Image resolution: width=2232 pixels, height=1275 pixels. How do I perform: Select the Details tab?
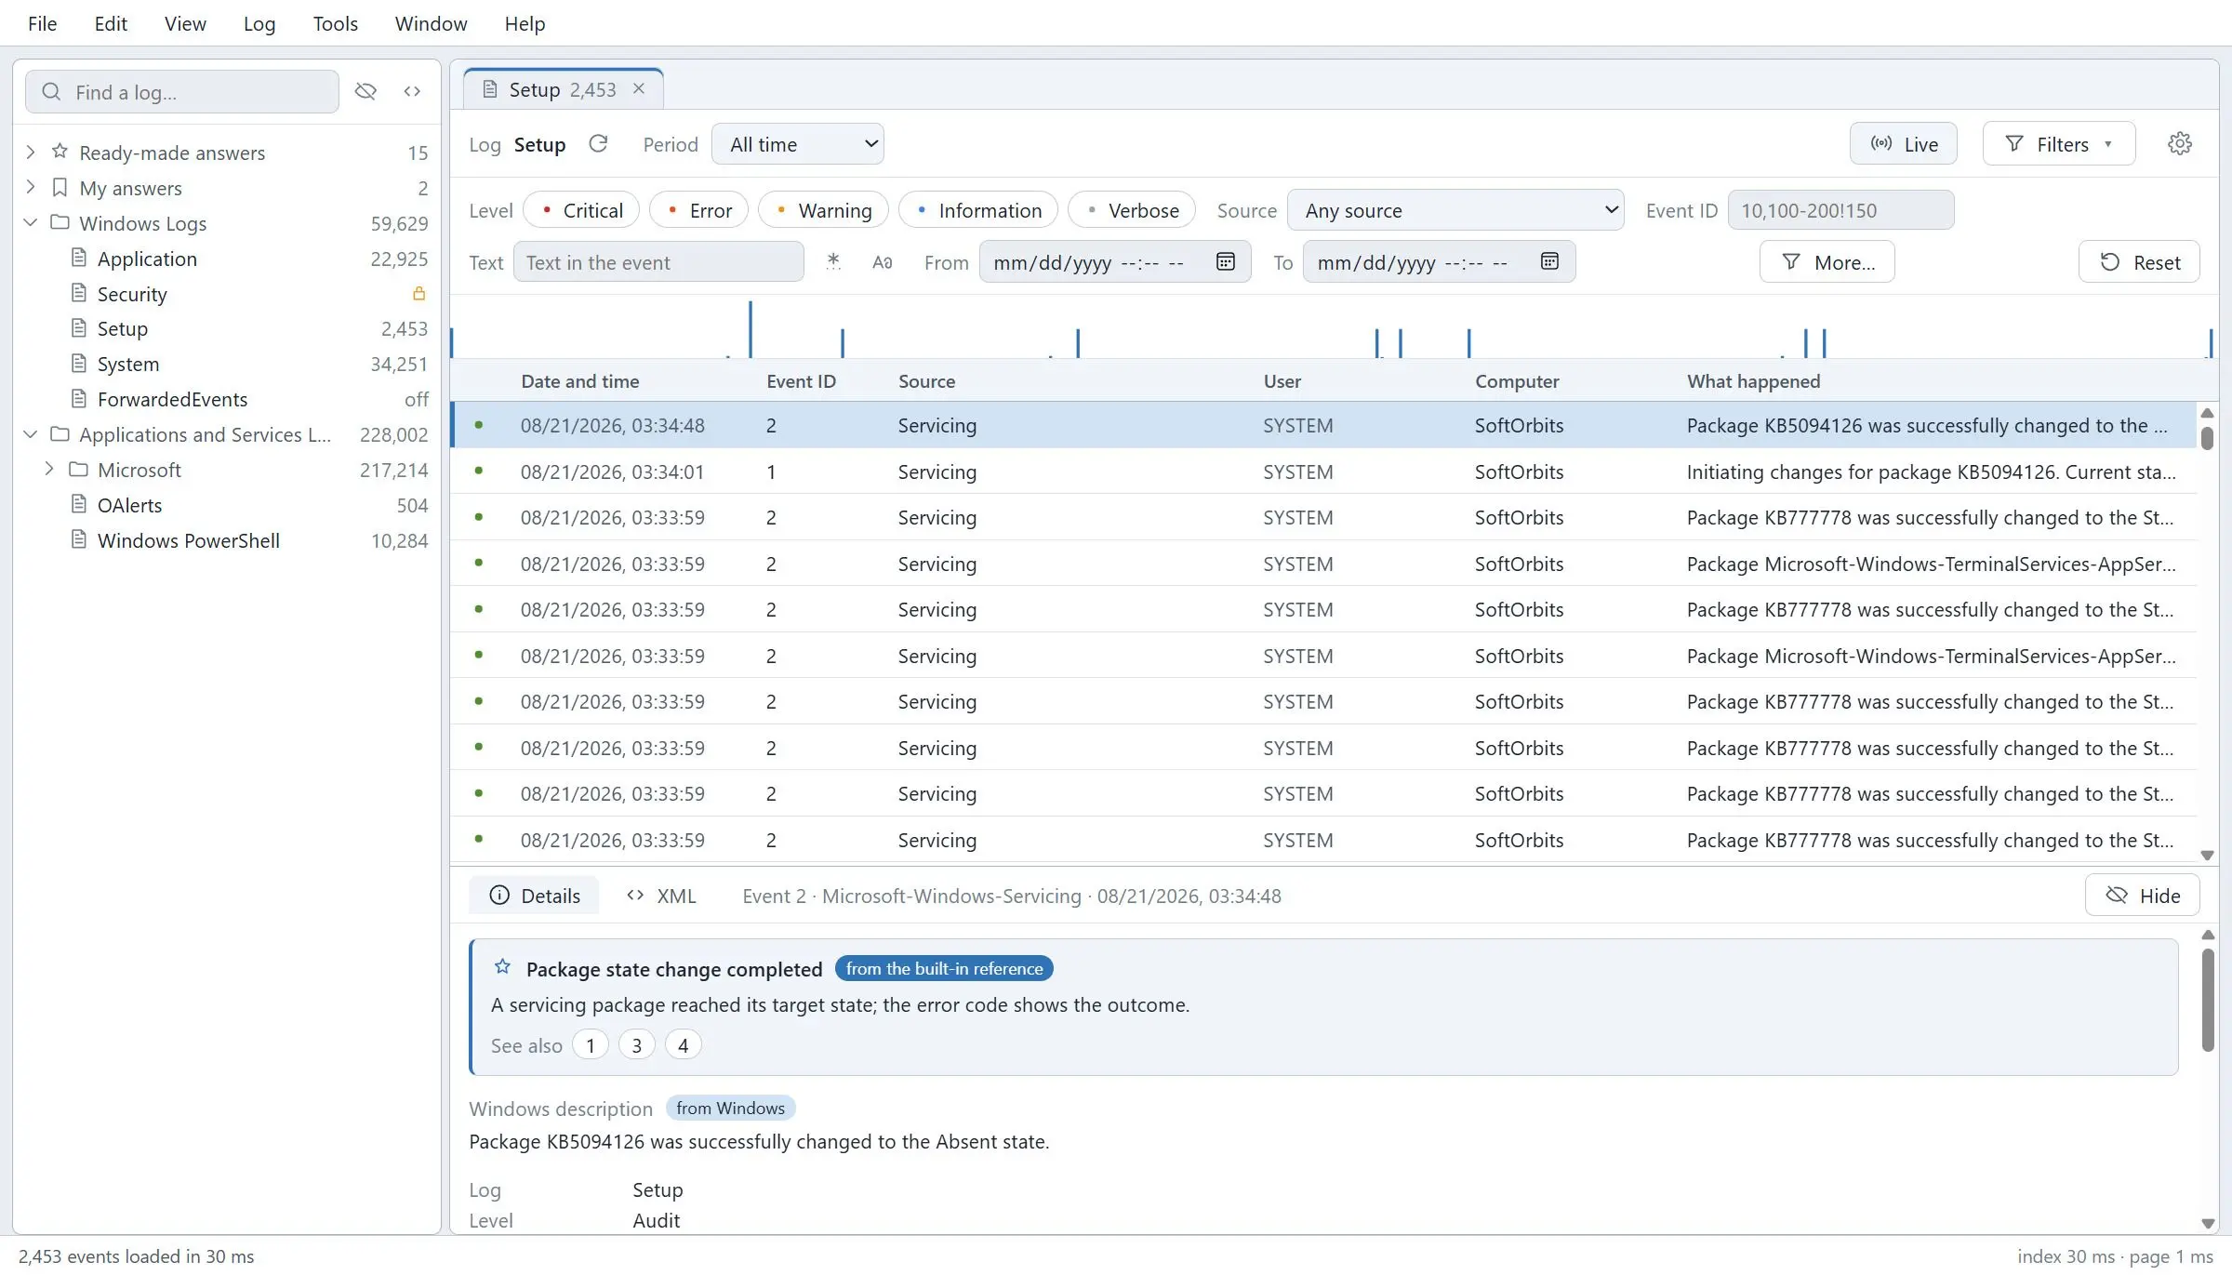tap(535, 896)
